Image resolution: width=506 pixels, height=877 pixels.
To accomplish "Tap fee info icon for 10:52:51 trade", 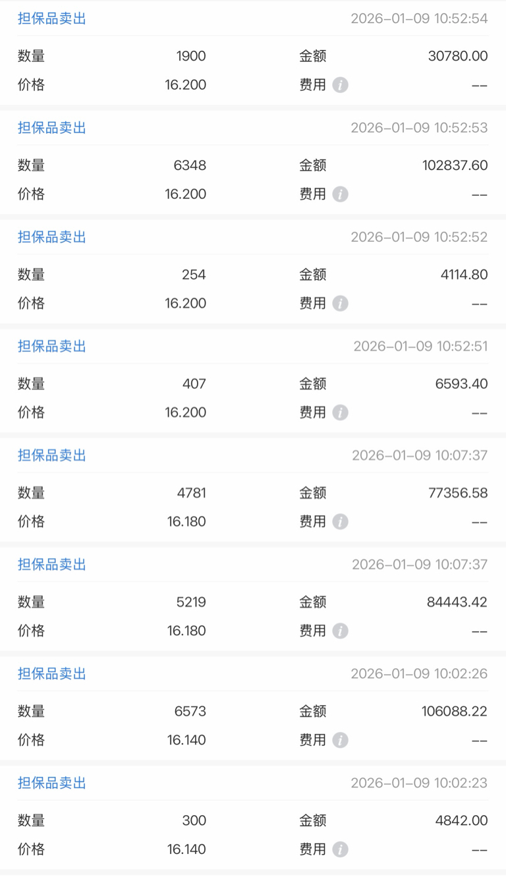I will 340,412.
